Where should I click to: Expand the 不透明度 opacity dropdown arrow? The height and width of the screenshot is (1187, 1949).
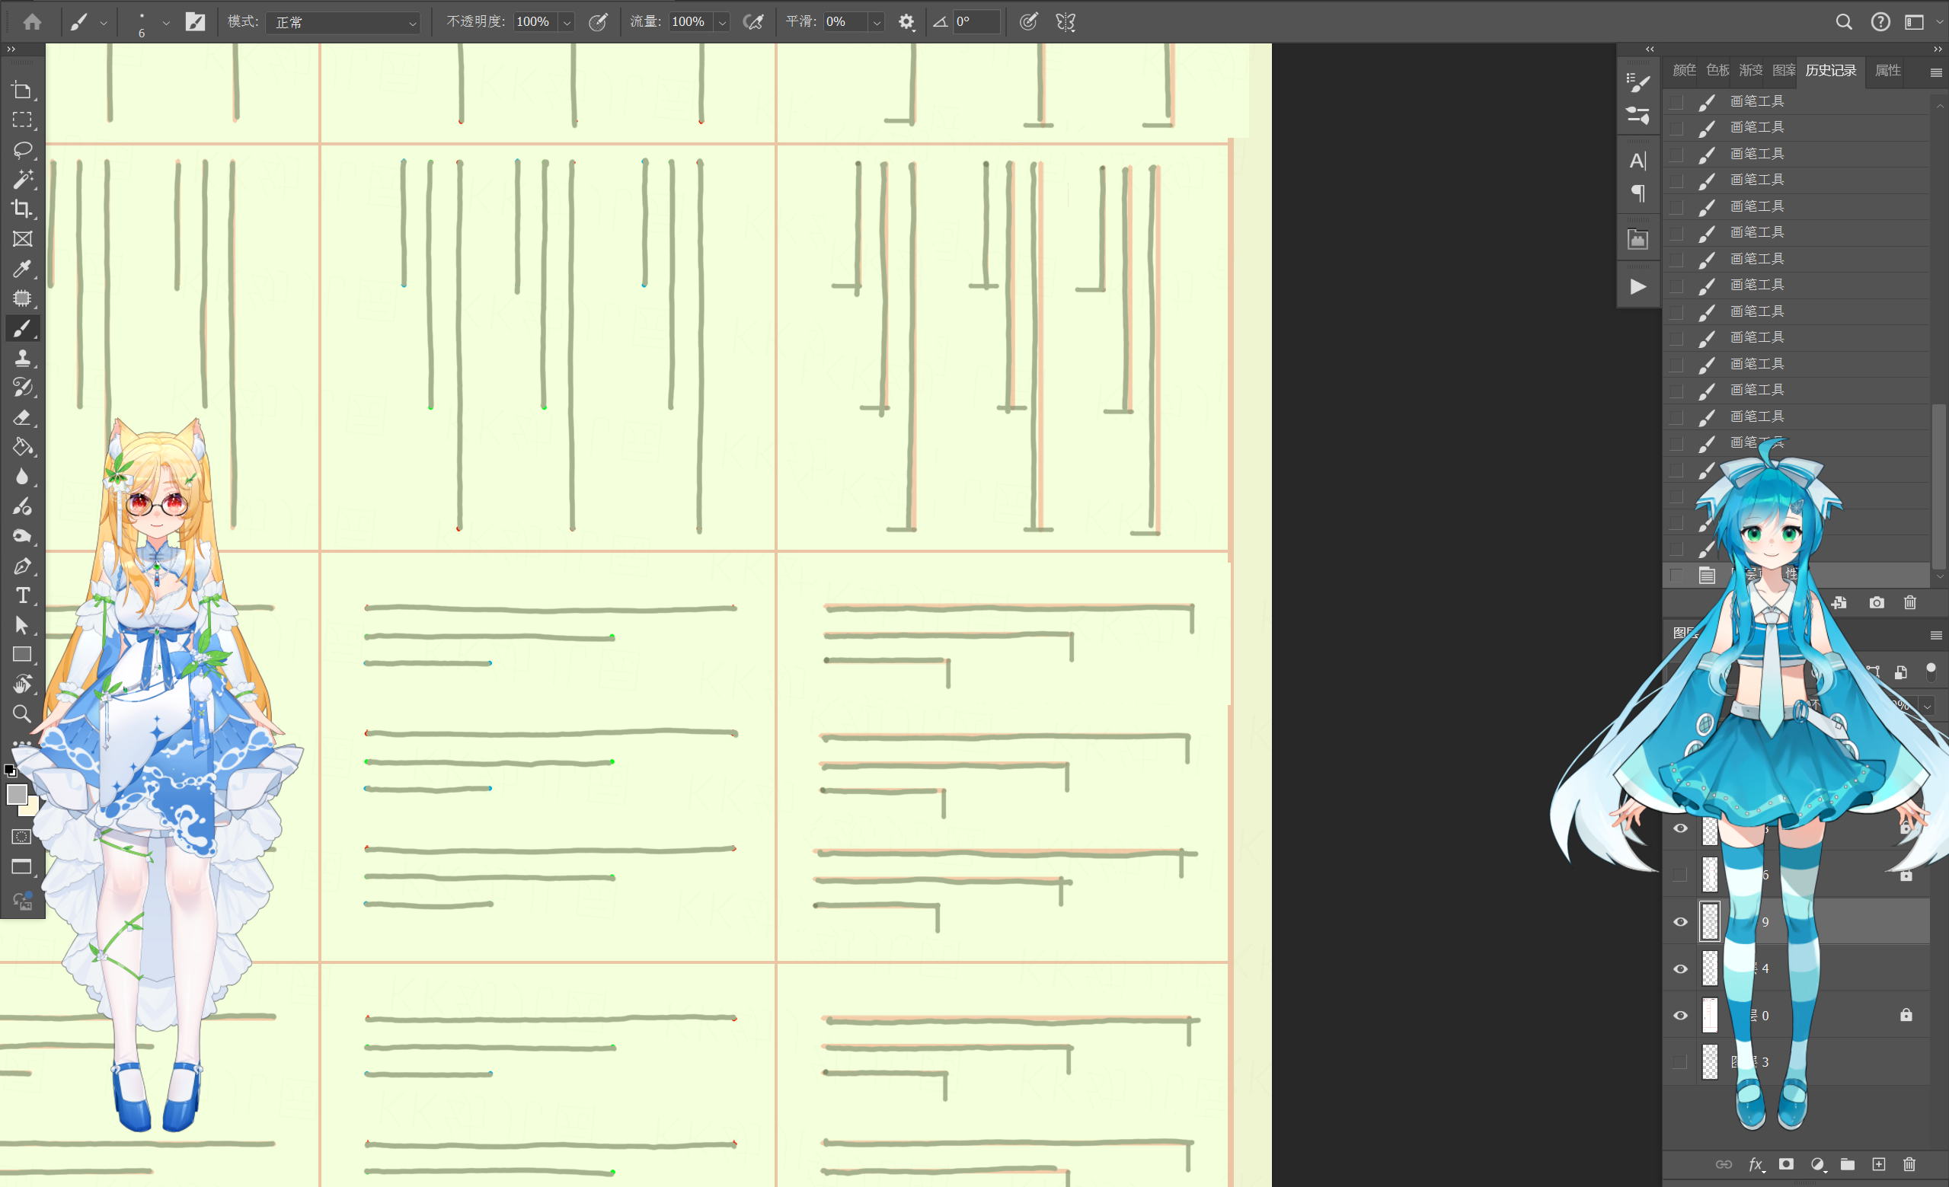click(567, 22)
